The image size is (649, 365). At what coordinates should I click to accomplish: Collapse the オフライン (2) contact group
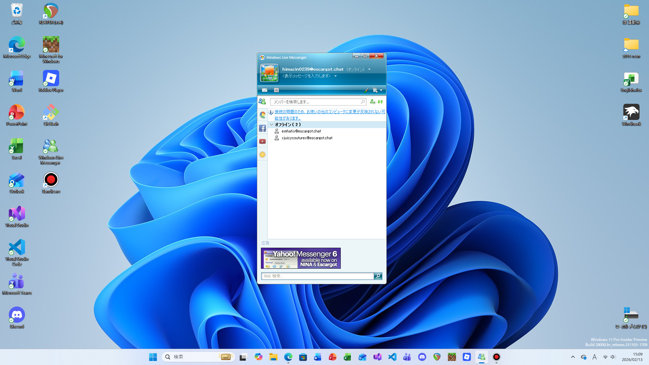pyautogui.click(x=271, y=125)
